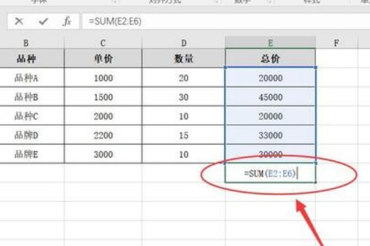This screenshot has height=246, width=370.
Task: Select total cell 30000
Action: click(x=271, y=154)
